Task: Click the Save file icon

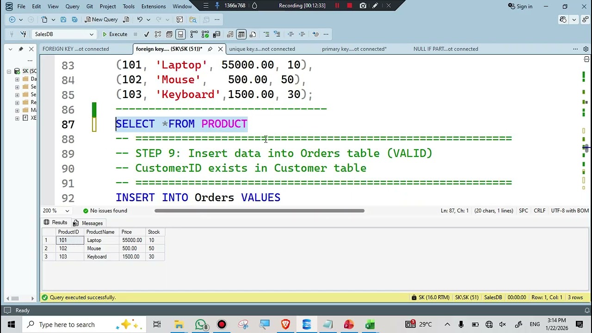Action: click(63, 19)
